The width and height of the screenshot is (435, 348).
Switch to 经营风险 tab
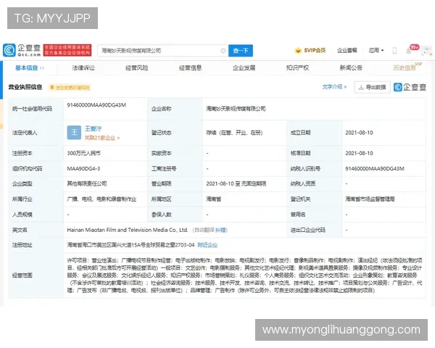click(x=136, y=68)
